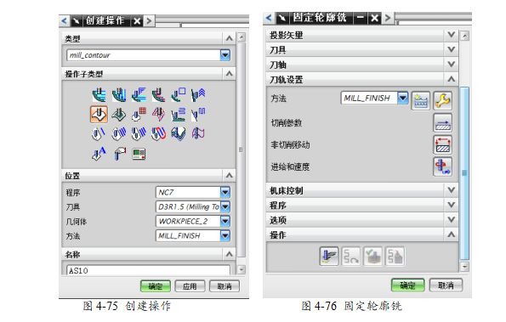Click 取消 in the 固定轮廓铣 dialog
The width and height of the screenshot is (506, 322).
click(446, 285)
